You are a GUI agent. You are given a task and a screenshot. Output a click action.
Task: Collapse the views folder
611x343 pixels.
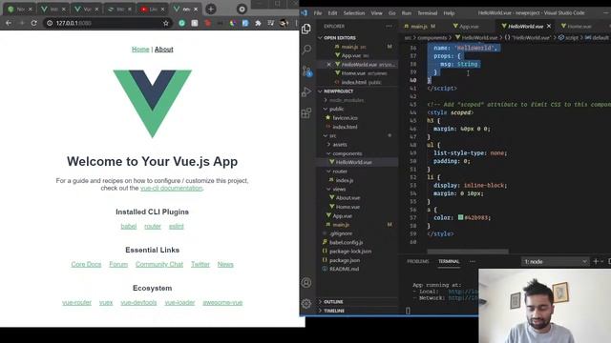tap(336, 189)
